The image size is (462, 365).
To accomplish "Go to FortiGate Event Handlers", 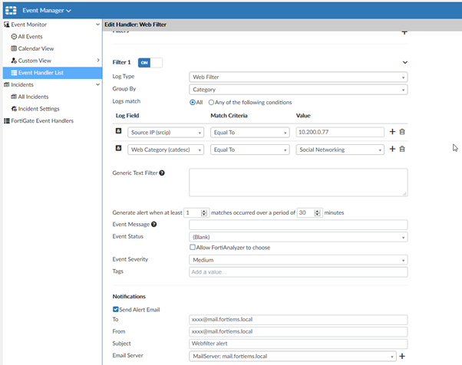I will 45,120.
